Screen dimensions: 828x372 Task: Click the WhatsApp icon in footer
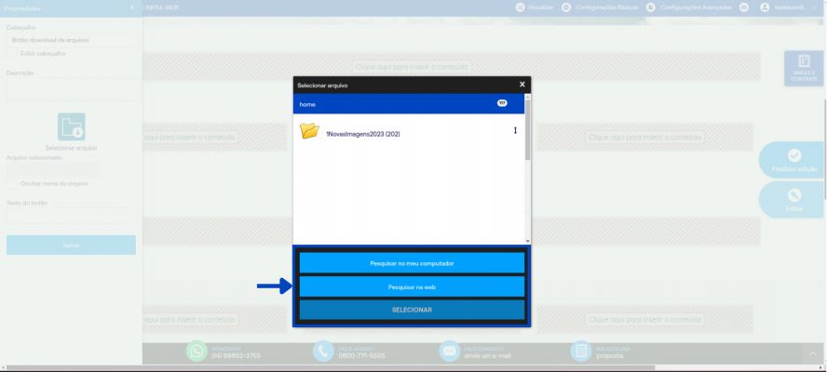click(x=197, y=352)
